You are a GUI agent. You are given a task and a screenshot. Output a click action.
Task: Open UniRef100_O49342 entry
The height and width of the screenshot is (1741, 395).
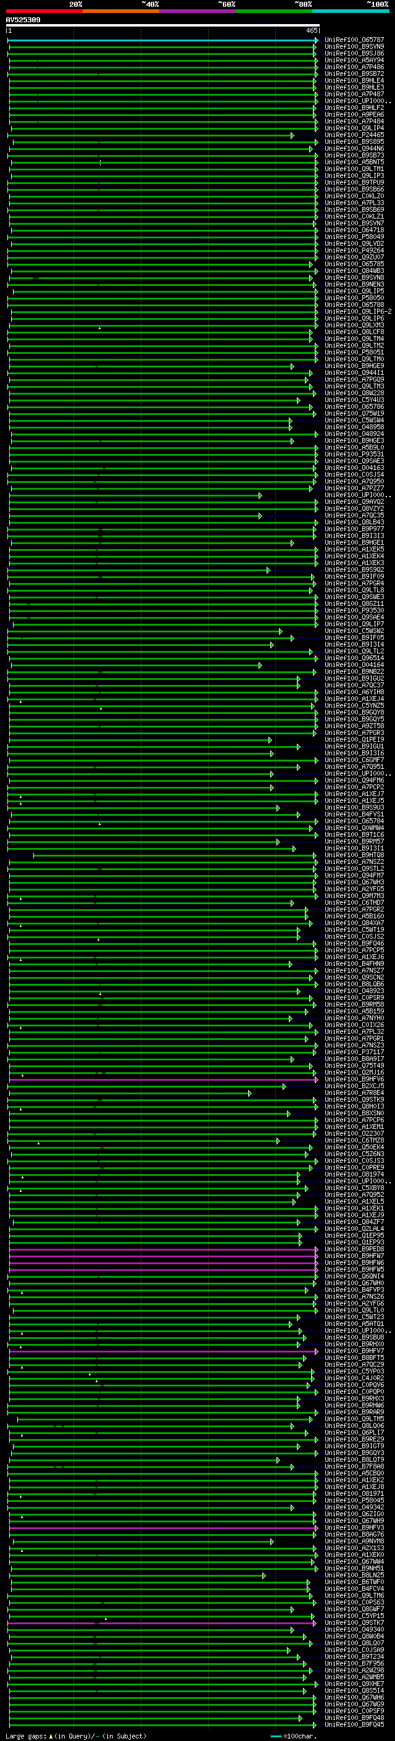tap(354, 1508)
